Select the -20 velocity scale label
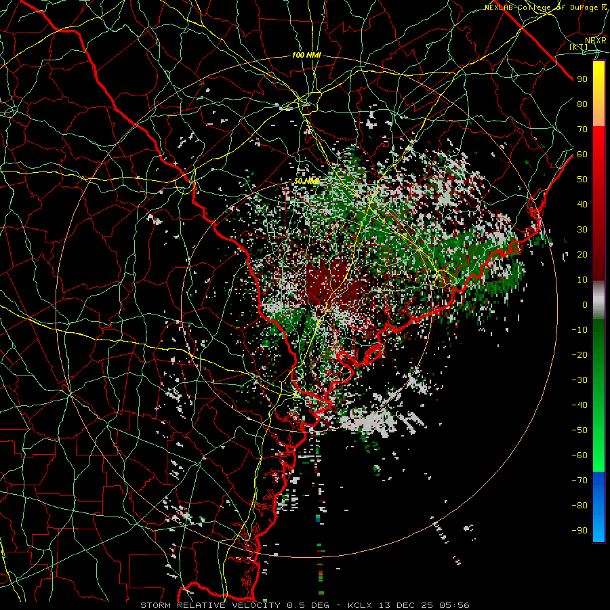This screenshot has height=610, width=610. [579, 354]
